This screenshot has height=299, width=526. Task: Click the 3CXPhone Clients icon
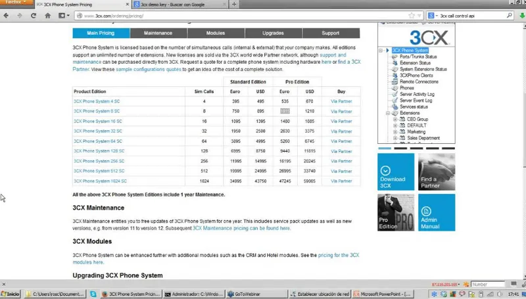point(395,76)
